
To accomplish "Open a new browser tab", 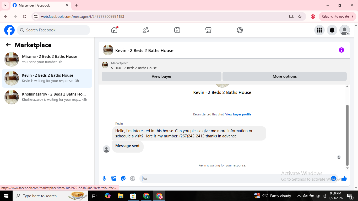I will tap(77, 5).
